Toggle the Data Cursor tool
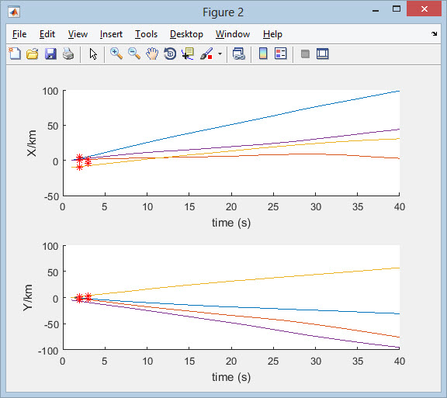Image resolution: width=447 pixels, height=398 pixels. (x=188, y=54)
